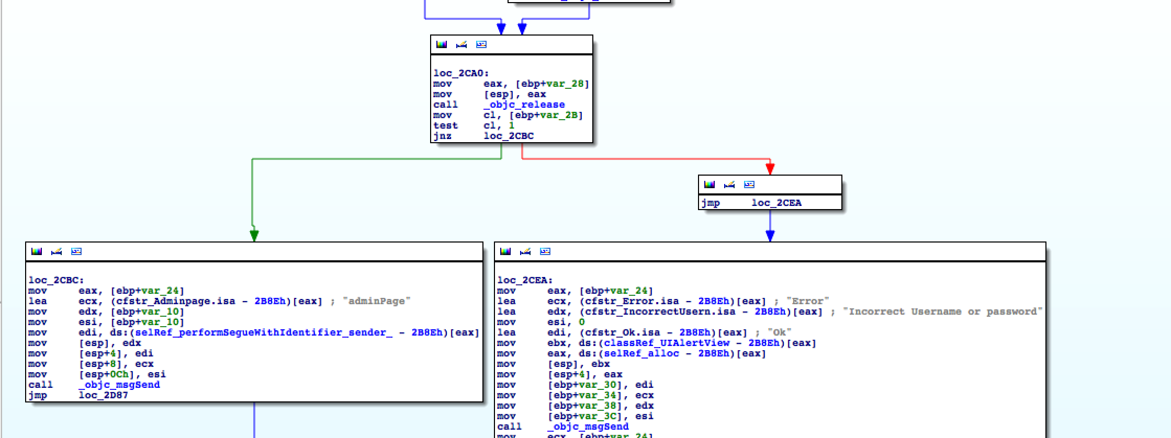Click the loc_2CEA operand in the small jmp block
The height and width of the screenshot is (438, 1171).
click(776, 203)
